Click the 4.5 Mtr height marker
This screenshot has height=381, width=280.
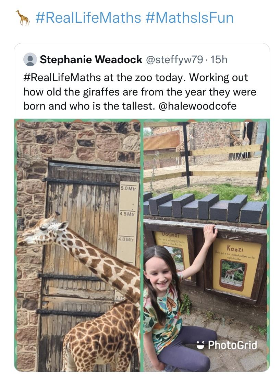[x=127, y=214]
